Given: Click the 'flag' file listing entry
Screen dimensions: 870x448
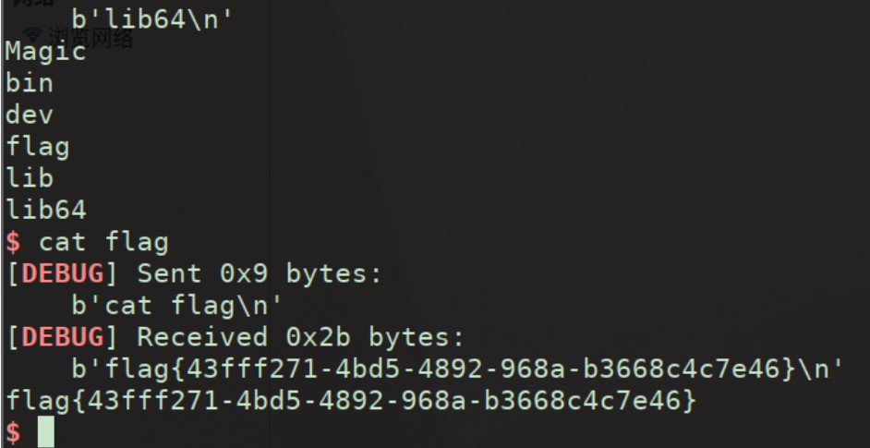Looking at the screenshot, I should point(37,148).
